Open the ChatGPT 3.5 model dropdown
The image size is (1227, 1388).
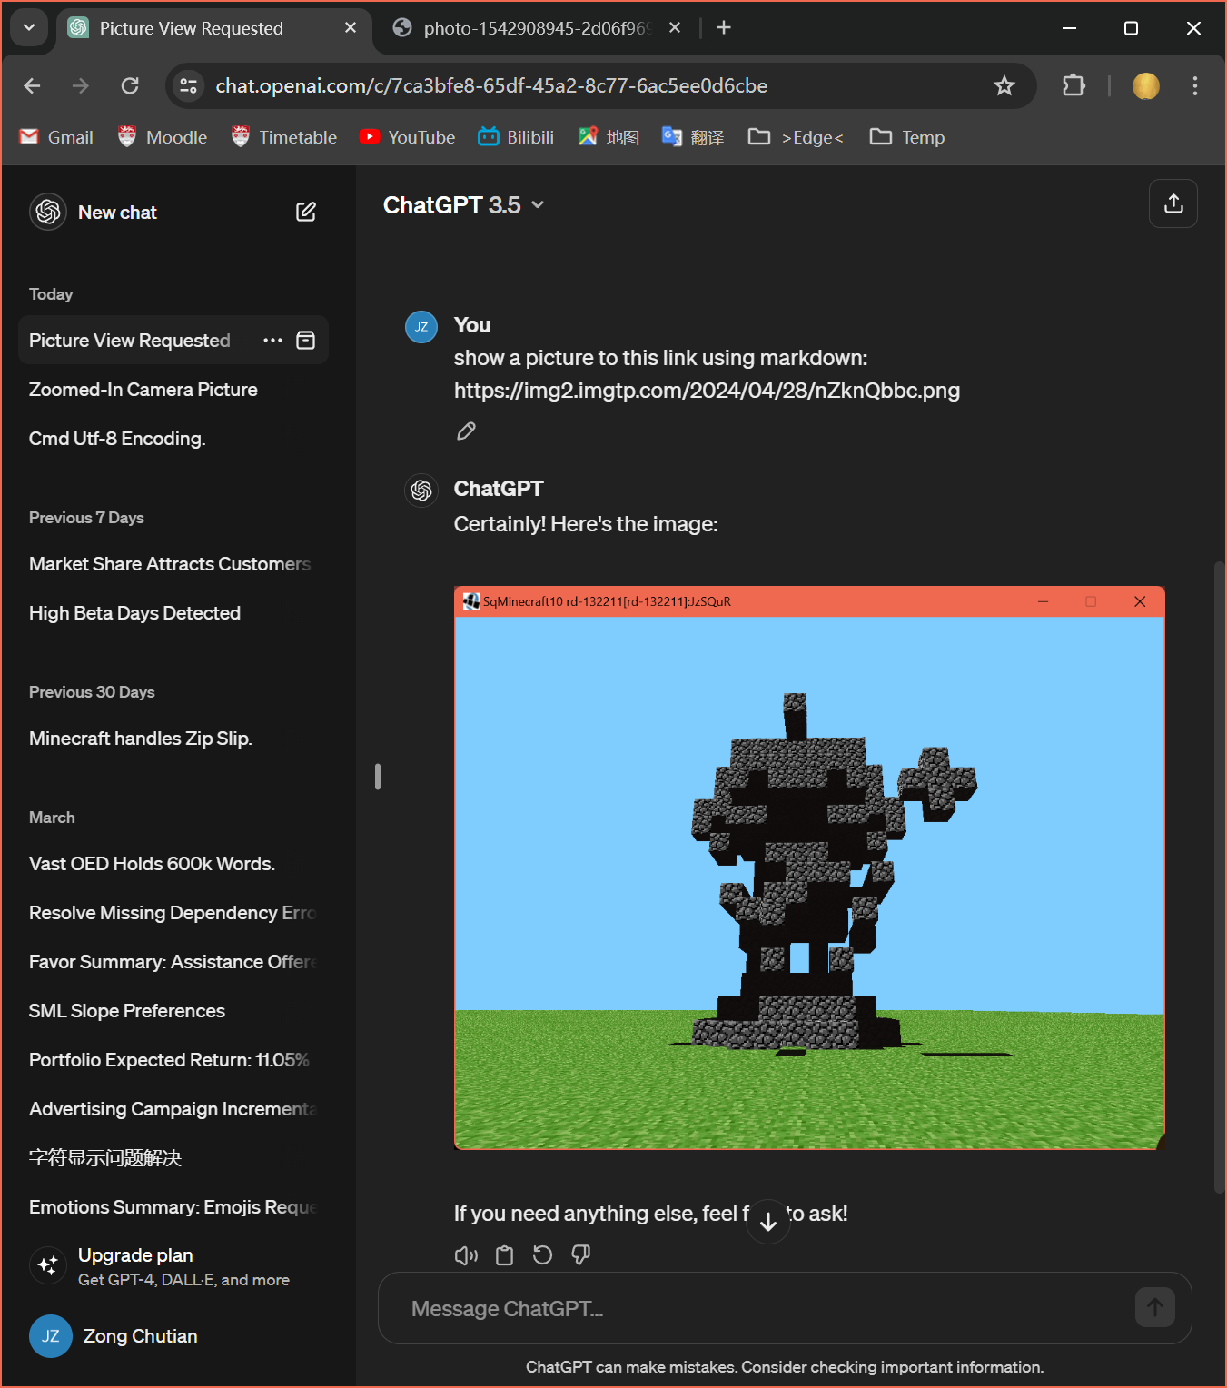(x=464, y=205)
